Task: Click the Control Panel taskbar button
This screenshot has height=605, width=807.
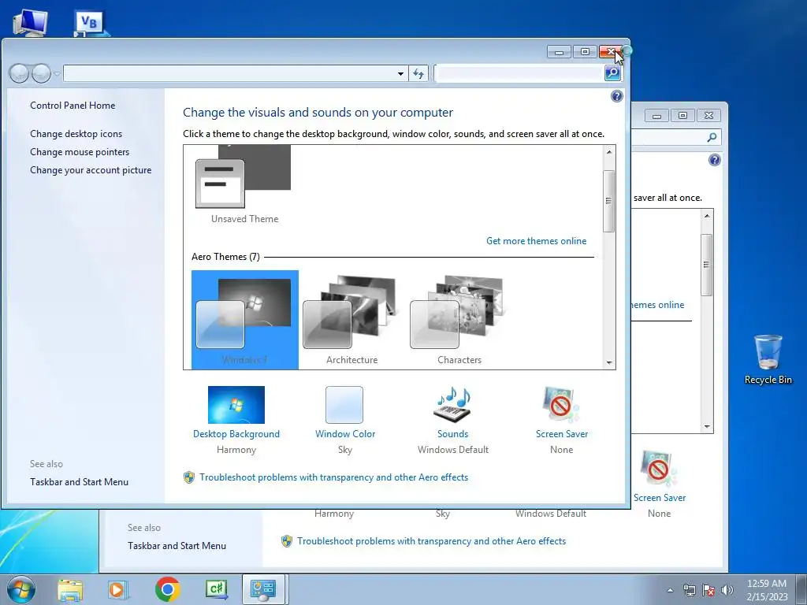Action: click(x=263, y=589)
